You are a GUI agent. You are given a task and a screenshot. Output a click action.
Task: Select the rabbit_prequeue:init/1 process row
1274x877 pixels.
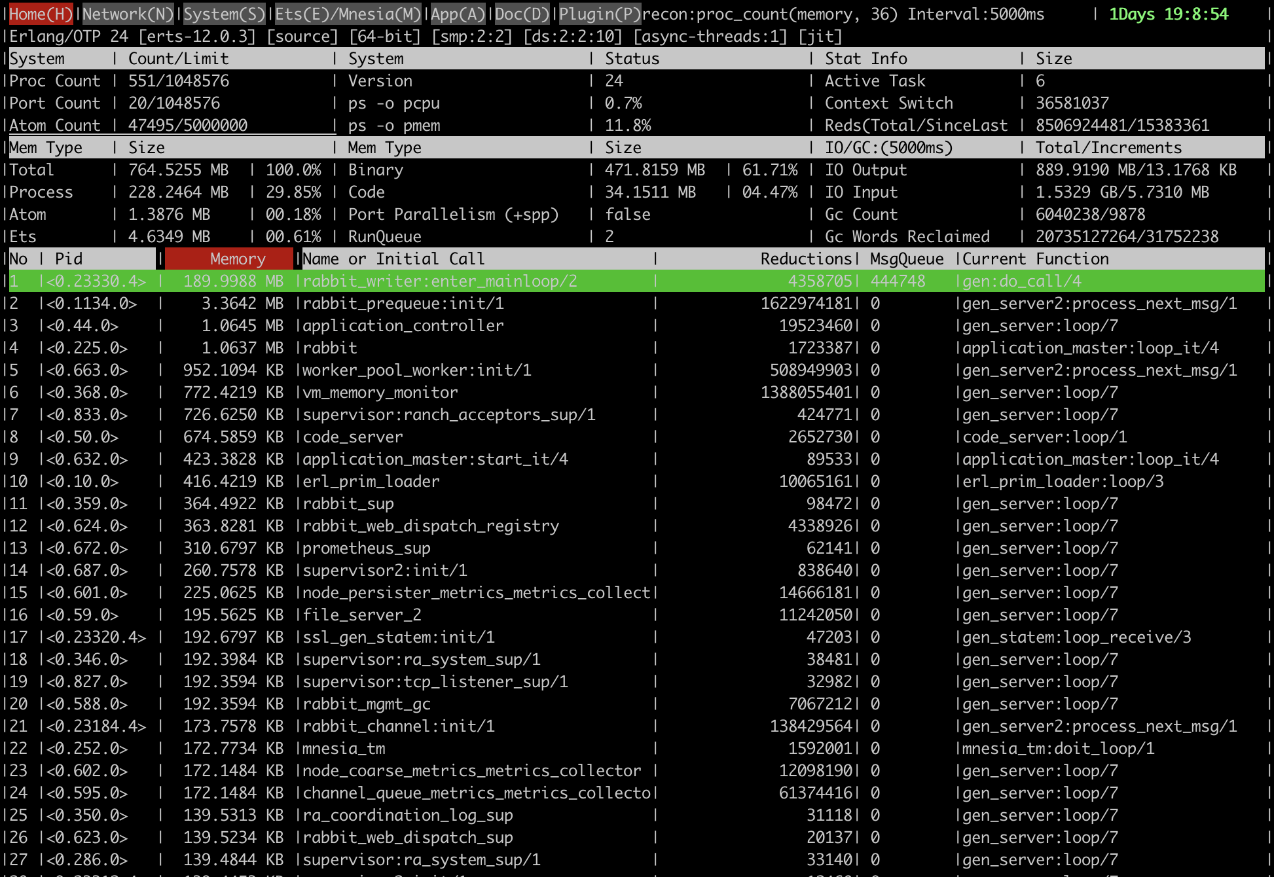tap(636, 303)
